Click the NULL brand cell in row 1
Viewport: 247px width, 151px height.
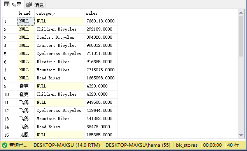coord(26,21)
